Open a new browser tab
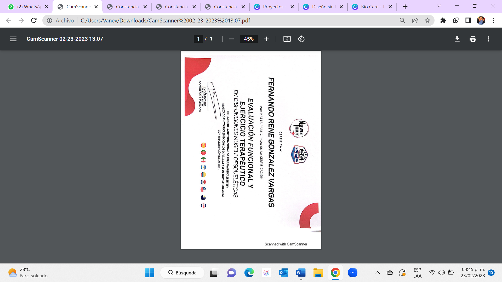 [x=405, y=7]
